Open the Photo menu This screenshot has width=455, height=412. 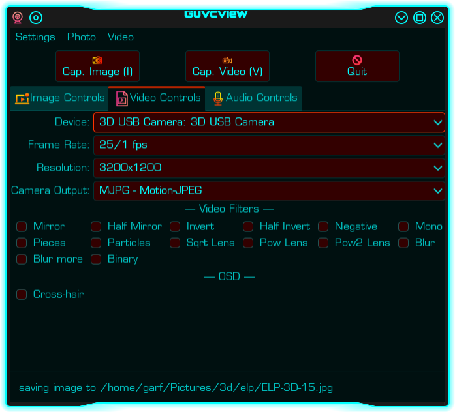coord(82,37)
